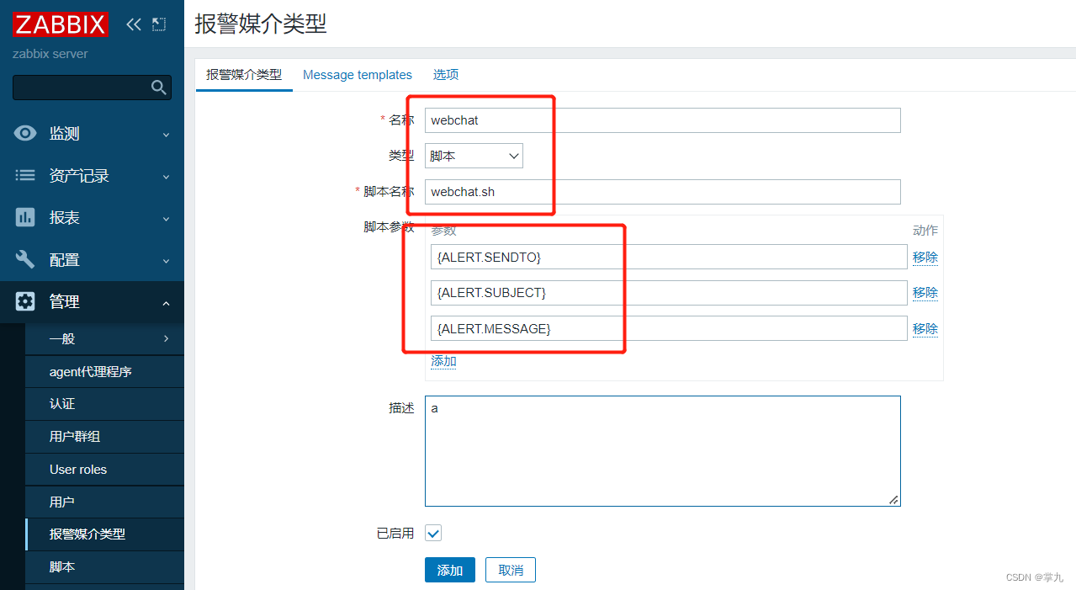
Task: Open the 认证 menu item
Action: click(x=104, y=404)
